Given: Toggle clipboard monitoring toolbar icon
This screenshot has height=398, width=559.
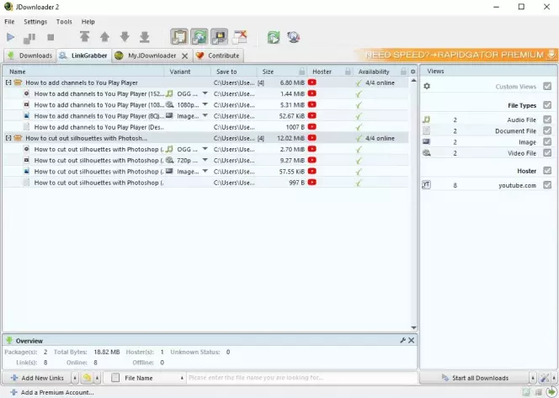Looking at the screenshot, I should tap(179, 37).
